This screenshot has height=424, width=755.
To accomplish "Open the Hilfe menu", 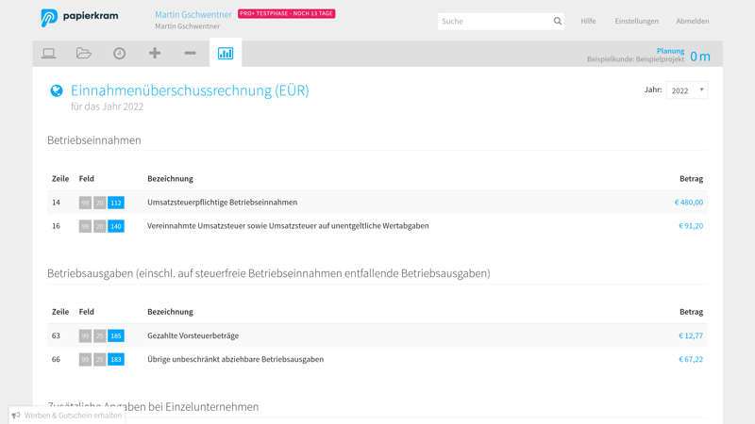I will pos(588,21).
